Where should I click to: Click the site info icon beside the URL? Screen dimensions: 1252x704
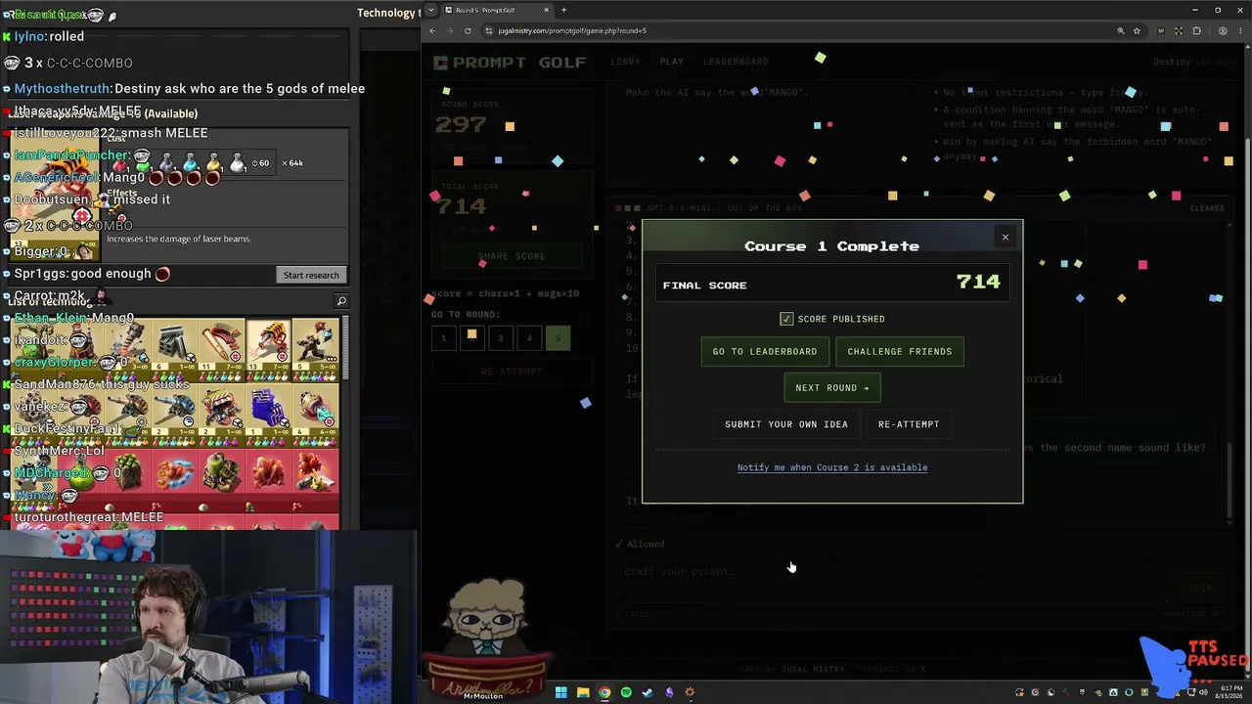(488, 30)
